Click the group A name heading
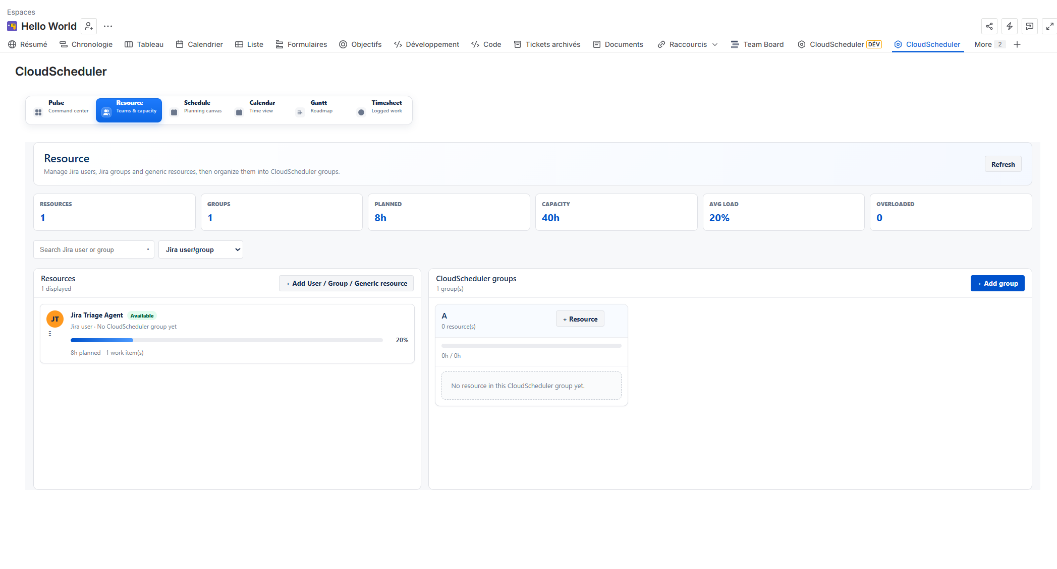This screenshot has height=569, width=1057. (444, 316)
